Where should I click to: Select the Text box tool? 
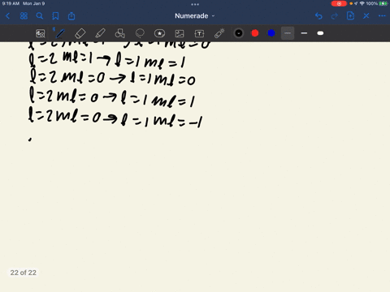coord(199,33)
